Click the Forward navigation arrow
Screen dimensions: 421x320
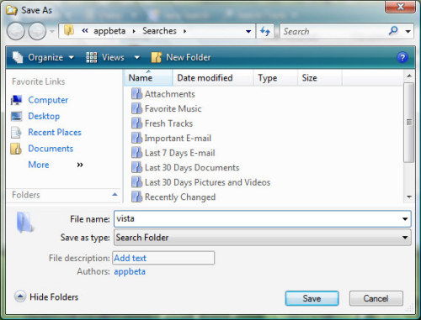(37, 31)
